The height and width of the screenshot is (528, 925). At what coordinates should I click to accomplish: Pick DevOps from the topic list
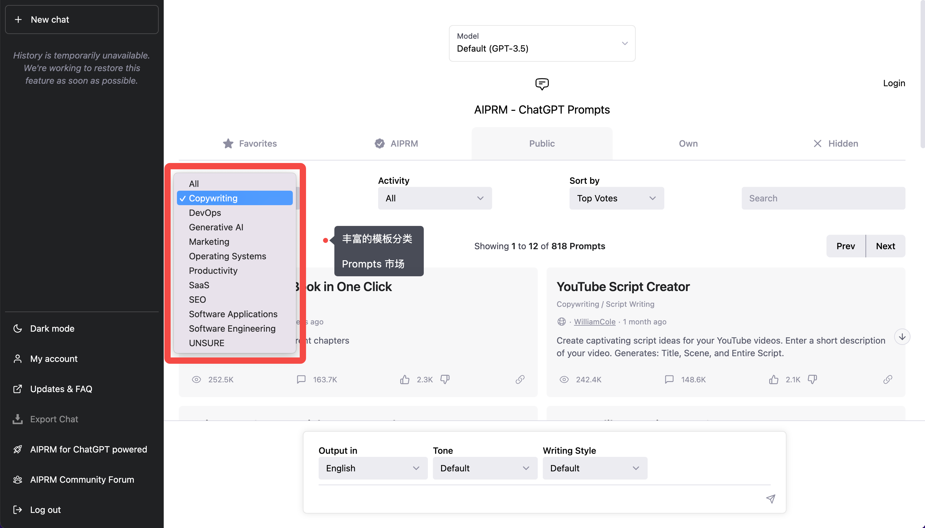[x=235, y=212]
